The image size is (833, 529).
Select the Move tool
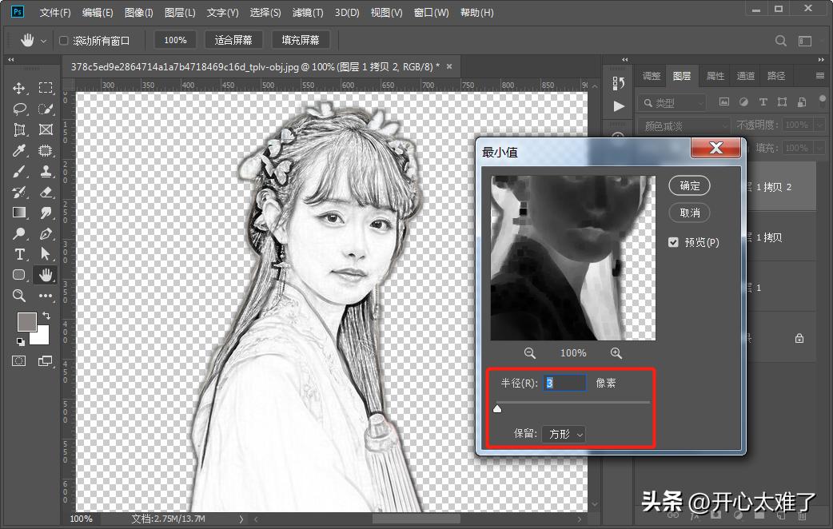(19, 88)
